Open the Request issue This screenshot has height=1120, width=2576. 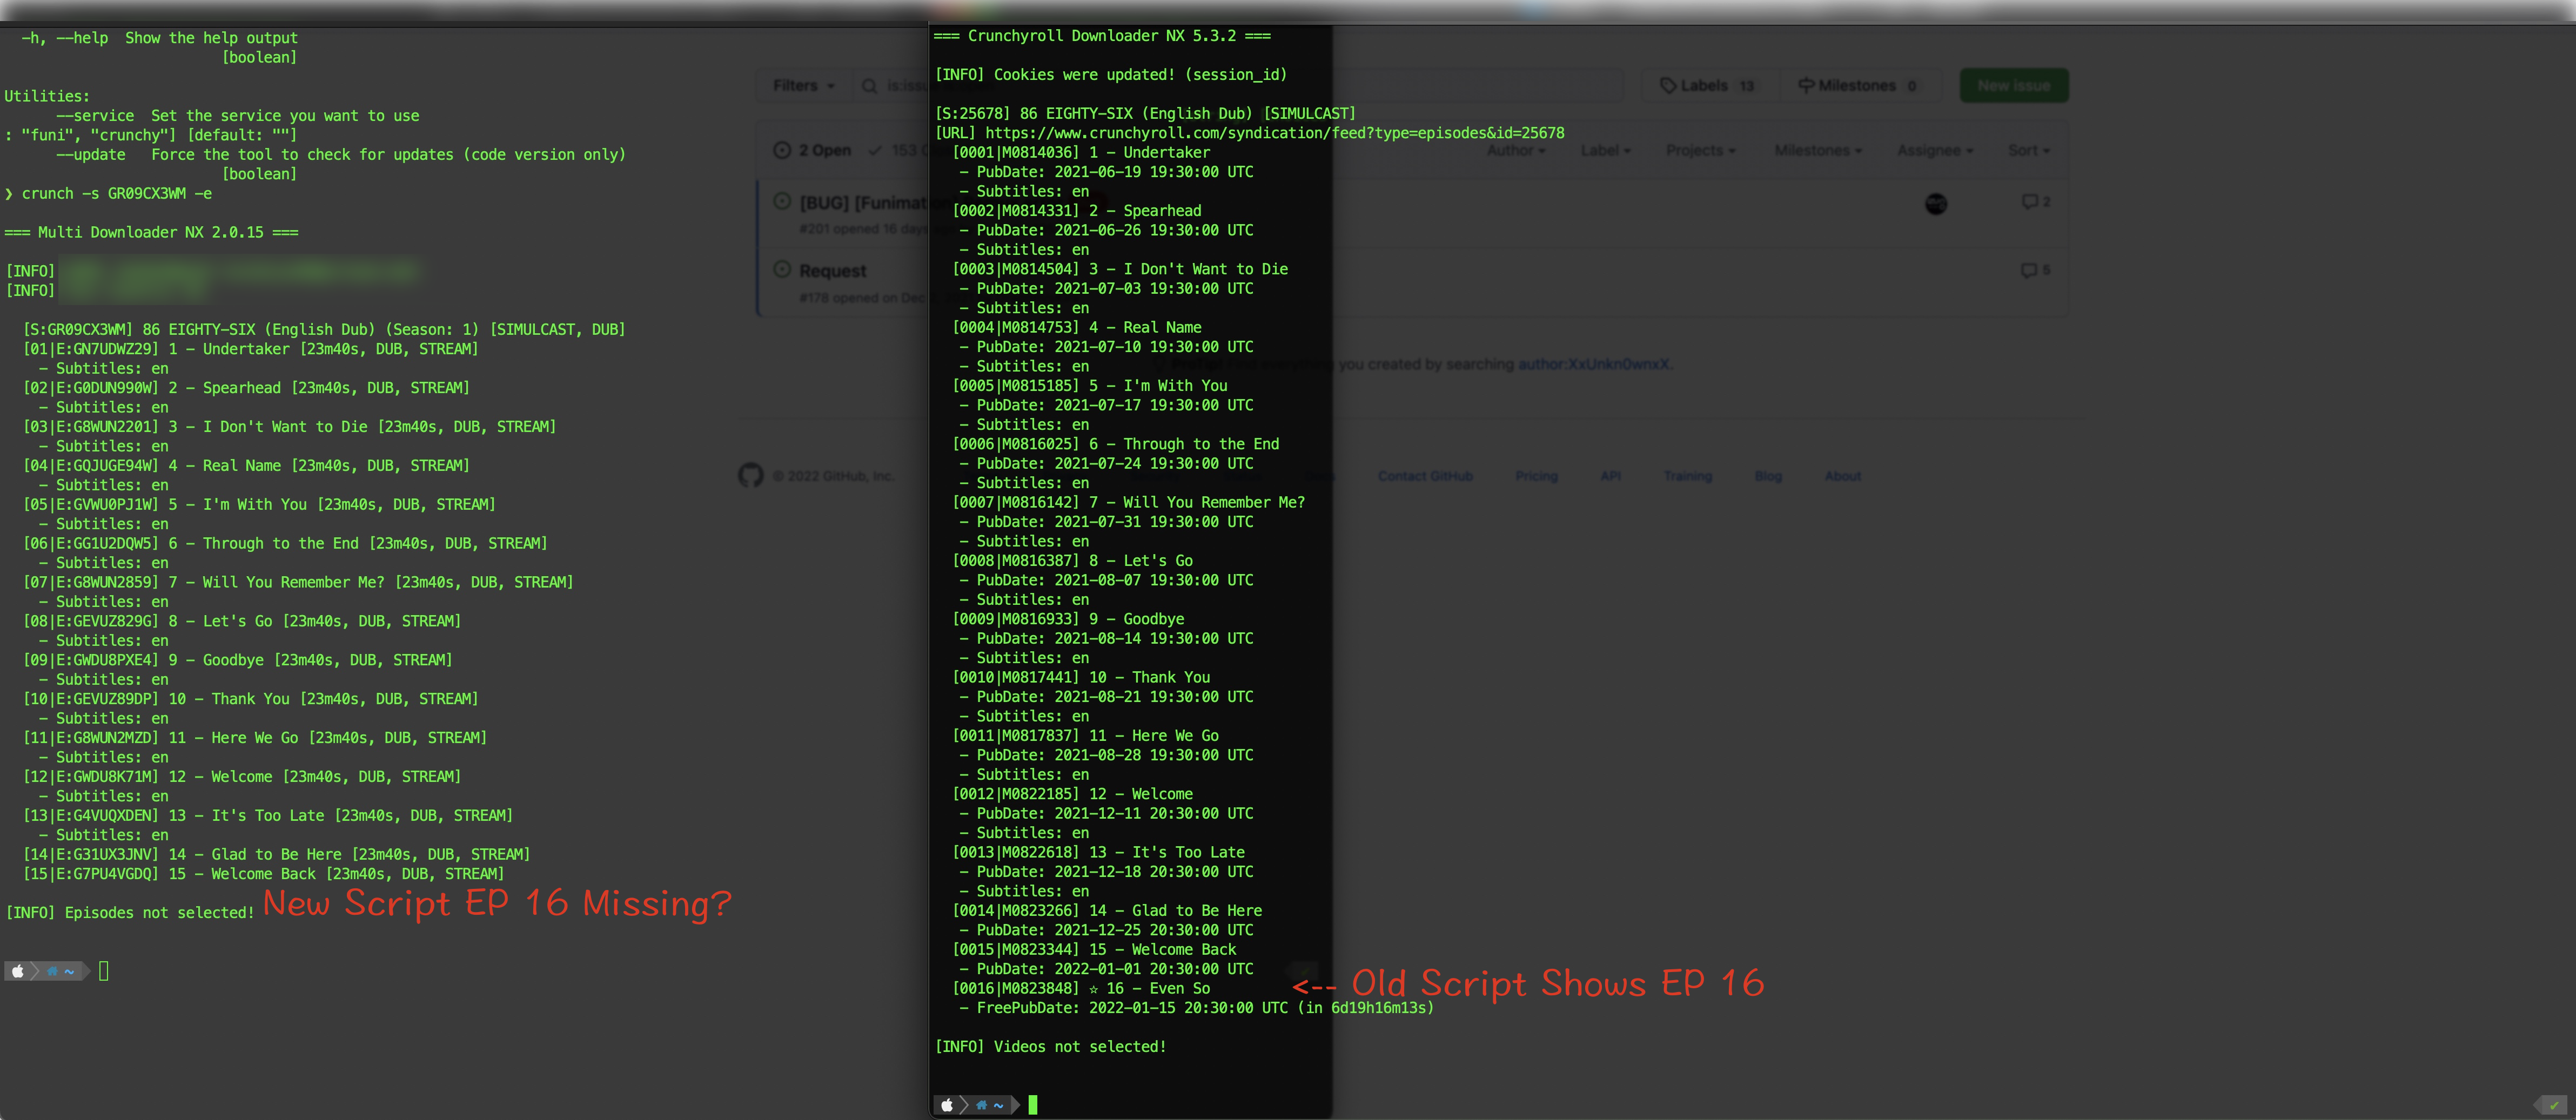pos(833,271)
